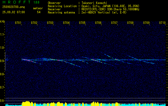This screenshot has width=168, height=106.
Task: Click the 0.8 frequency axis label
Action: [2, 74]
